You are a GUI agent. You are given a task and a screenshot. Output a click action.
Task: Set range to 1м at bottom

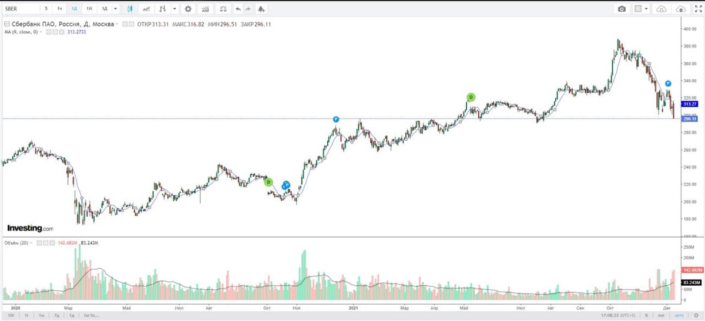click(42, 315)
